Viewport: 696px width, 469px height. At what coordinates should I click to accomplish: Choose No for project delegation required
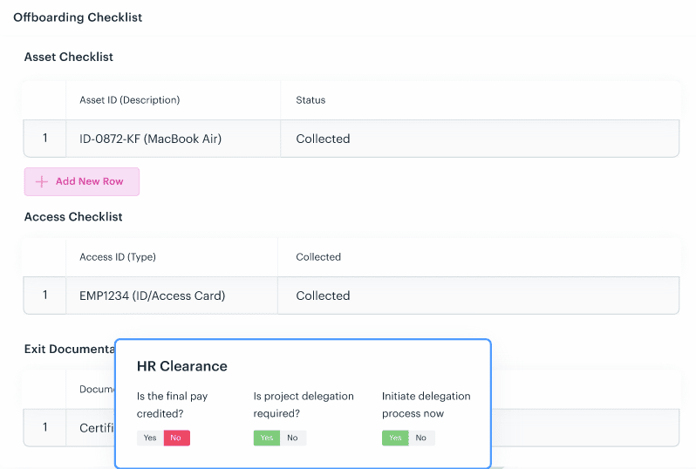point(293,438)
